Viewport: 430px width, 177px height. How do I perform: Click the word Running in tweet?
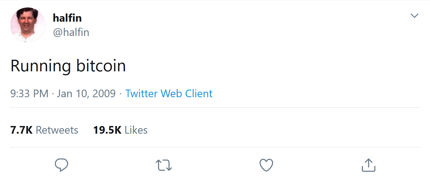coord(41,66)
